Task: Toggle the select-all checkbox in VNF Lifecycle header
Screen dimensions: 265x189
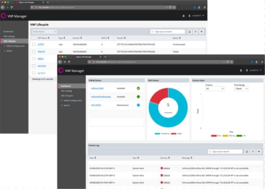Action: click(x=33, y=38)
